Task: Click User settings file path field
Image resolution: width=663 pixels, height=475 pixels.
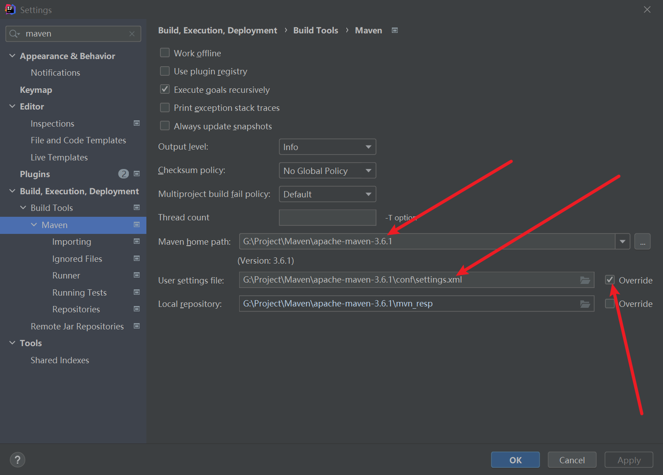Action: [417, 280]
